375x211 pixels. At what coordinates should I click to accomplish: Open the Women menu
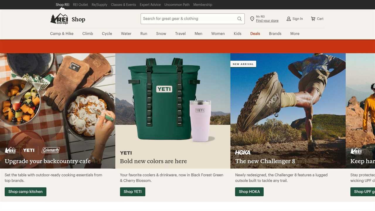(x=218, y=34)
